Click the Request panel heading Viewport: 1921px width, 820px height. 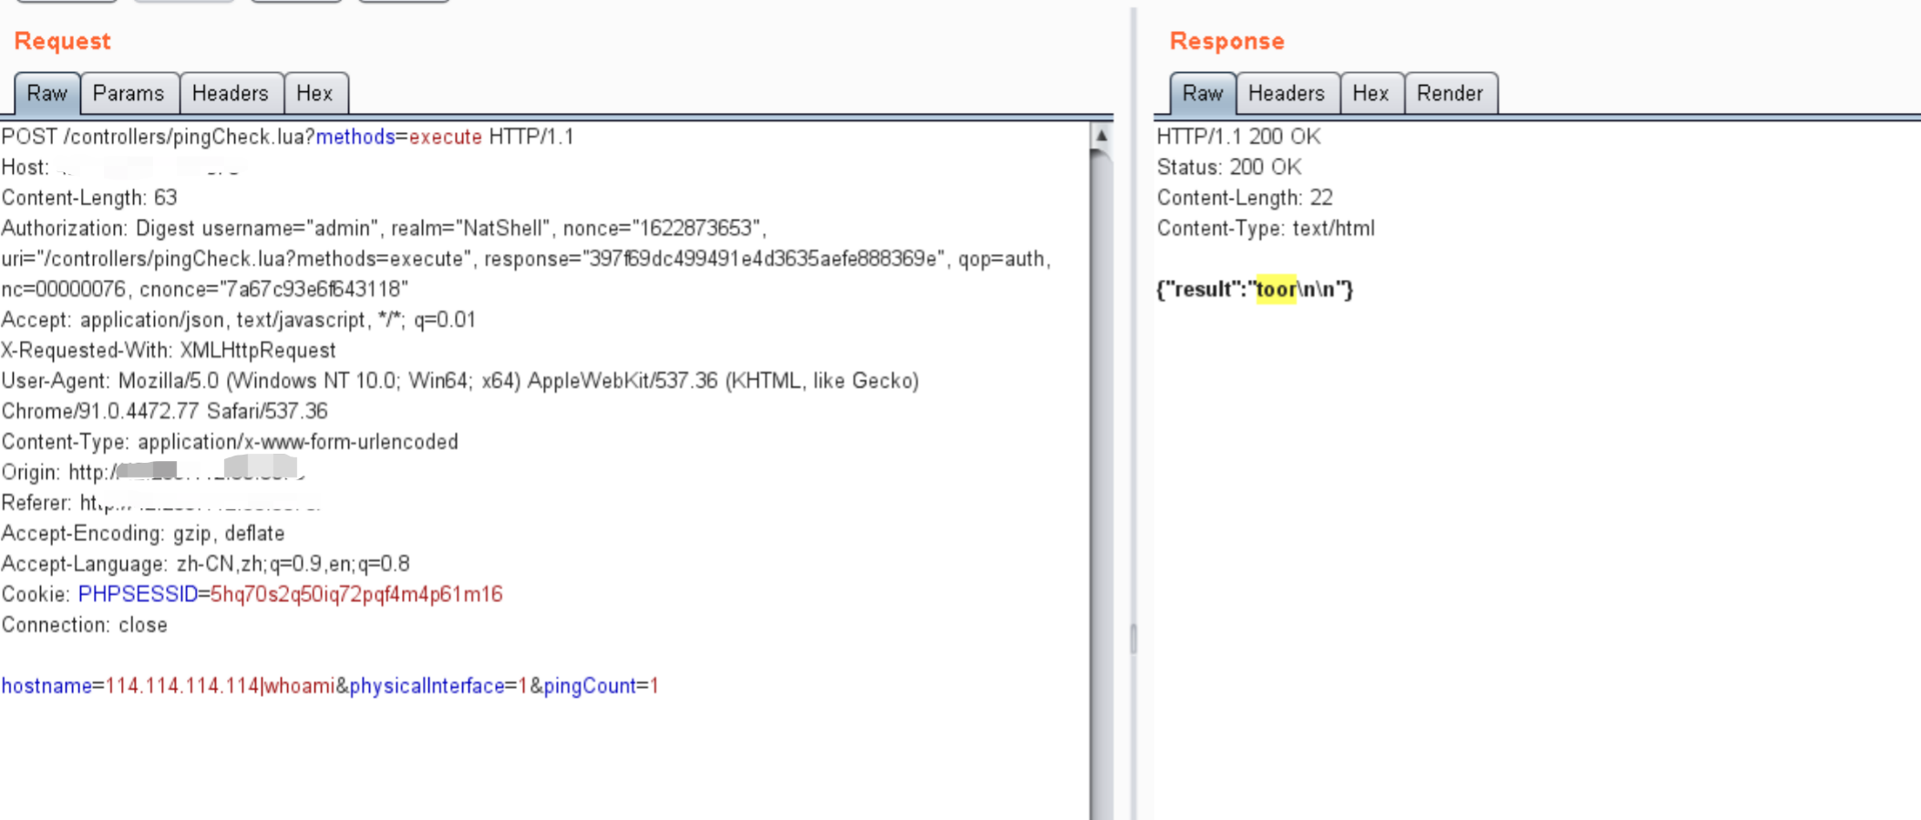(x=63, y=41)
